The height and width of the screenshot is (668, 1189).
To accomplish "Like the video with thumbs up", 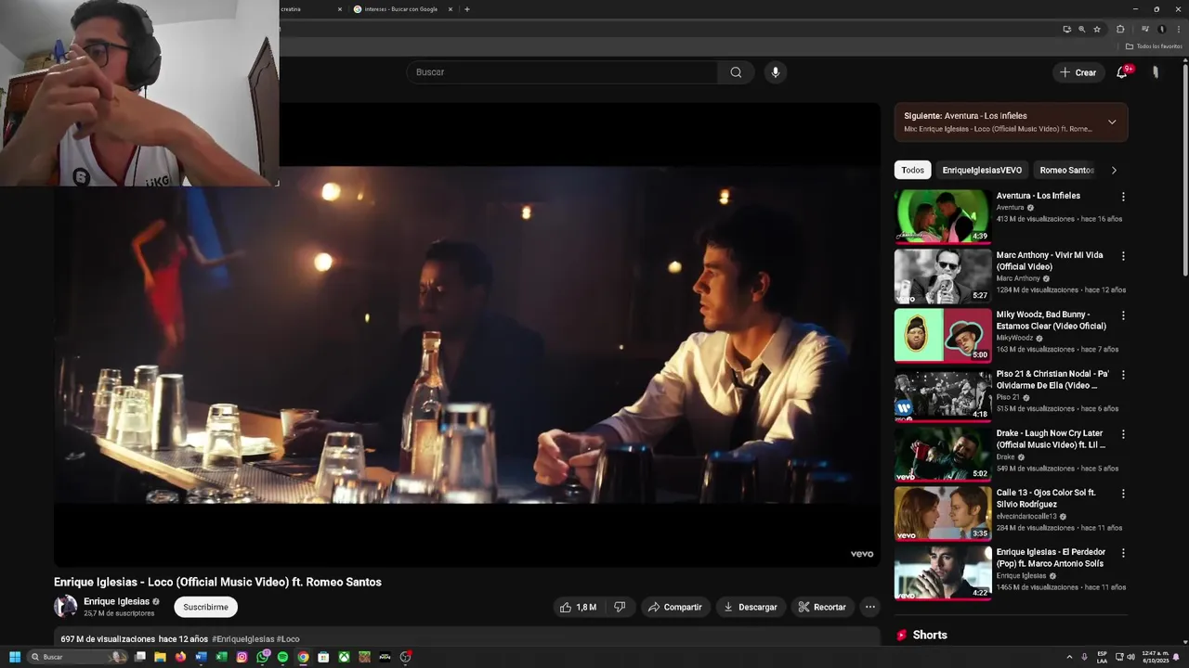I will [x=578, y=607].
